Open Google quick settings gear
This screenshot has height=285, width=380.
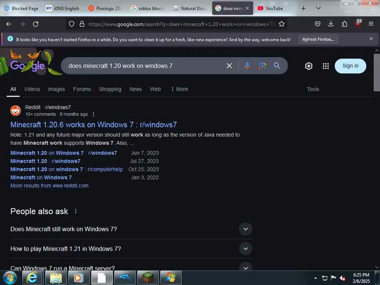pyautogui.click(x=308, y=66)
